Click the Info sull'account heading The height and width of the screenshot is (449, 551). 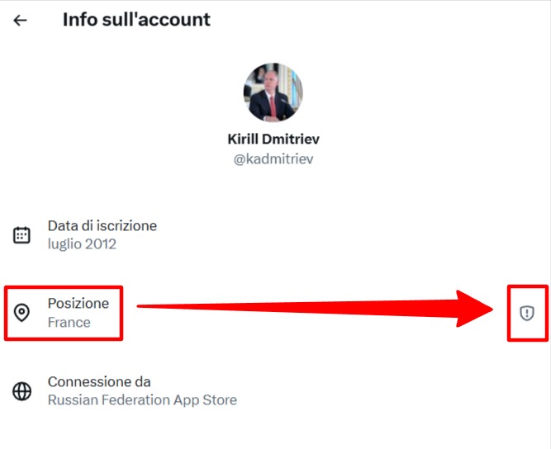[x=136, y=20]
